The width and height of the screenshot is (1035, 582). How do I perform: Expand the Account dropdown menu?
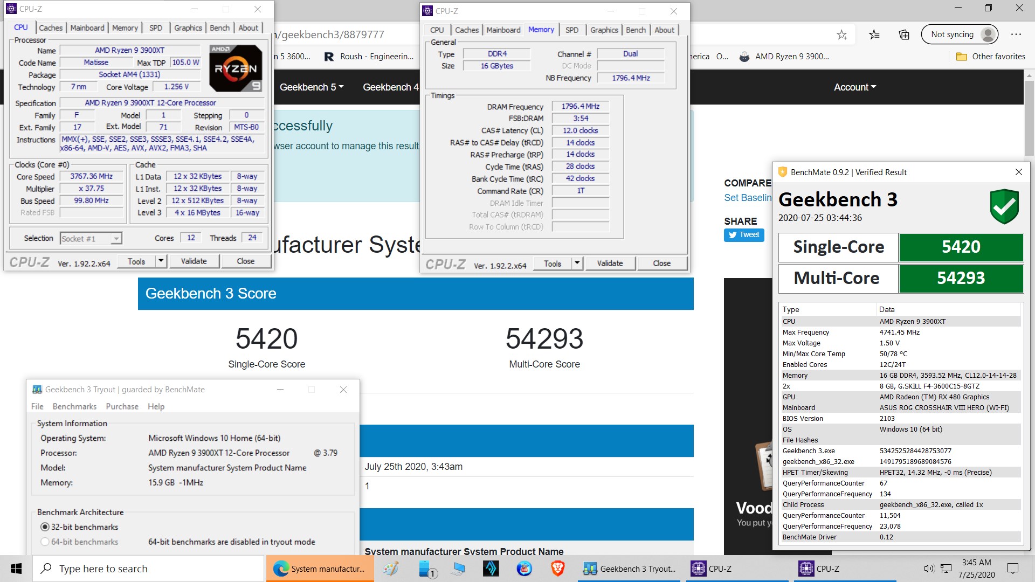[855, 87]
